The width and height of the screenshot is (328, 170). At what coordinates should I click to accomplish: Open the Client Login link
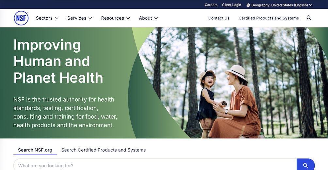tap(231, 5)
